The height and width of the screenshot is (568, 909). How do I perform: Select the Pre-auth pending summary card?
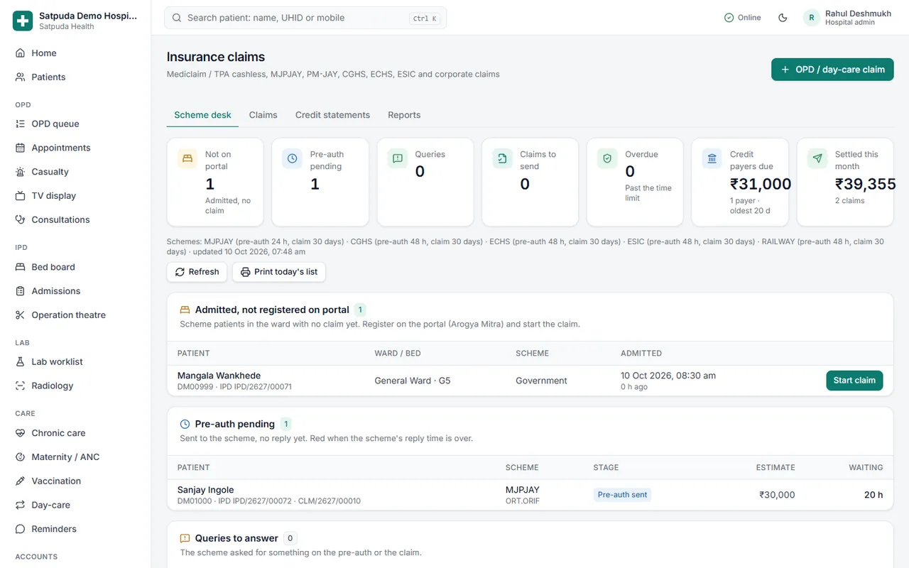pyautogui.click(x=320, y=182)
